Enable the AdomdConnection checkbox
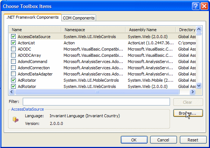The image size is (210, 148). [x=13, y=68]
